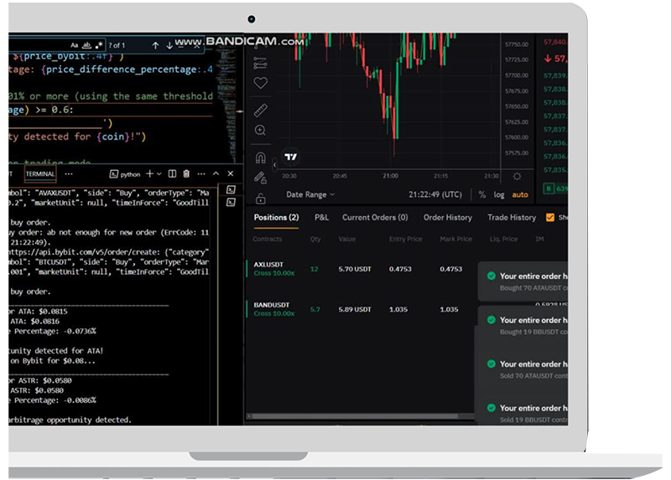
Task: Open the BANDUSDT position contract
Action: point(271,305)
